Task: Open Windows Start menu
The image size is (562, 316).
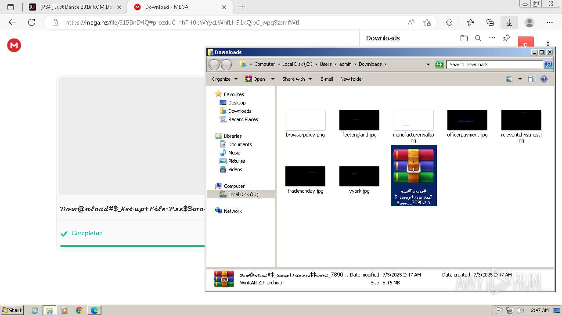Action: tap(12, 310)
